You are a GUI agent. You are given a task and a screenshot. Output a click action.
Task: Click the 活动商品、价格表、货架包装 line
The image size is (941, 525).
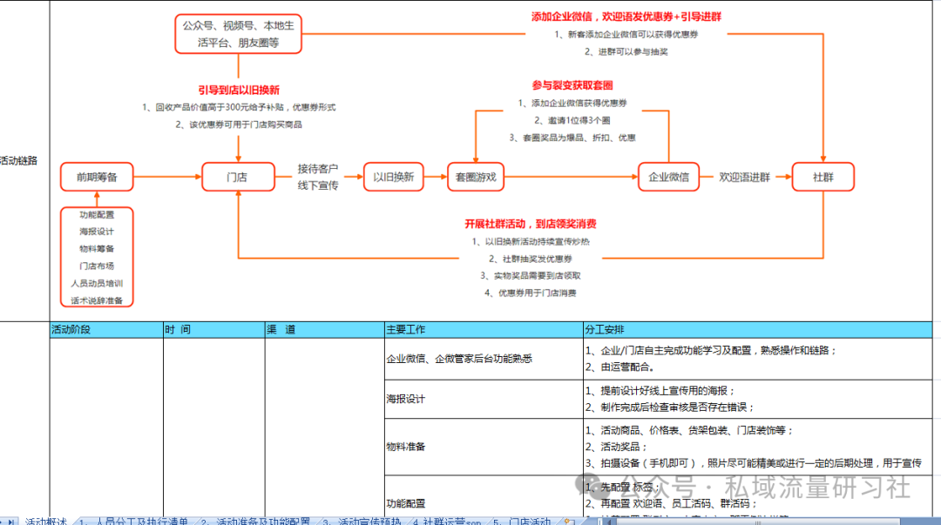pyautogui.click(x=689, y=430)
